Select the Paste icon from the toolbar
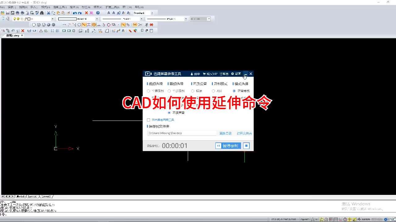This screenshot has height=222, width=396. pos(58,13)
